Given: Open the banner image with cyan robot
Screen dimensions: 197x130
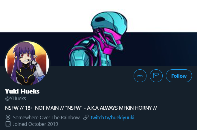Looking at the screenshot, I should click(x=99, y=33).
